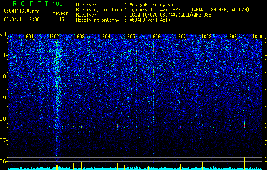Click the 1607 time marker
The image size is (267, 170).
click(181, 36)
